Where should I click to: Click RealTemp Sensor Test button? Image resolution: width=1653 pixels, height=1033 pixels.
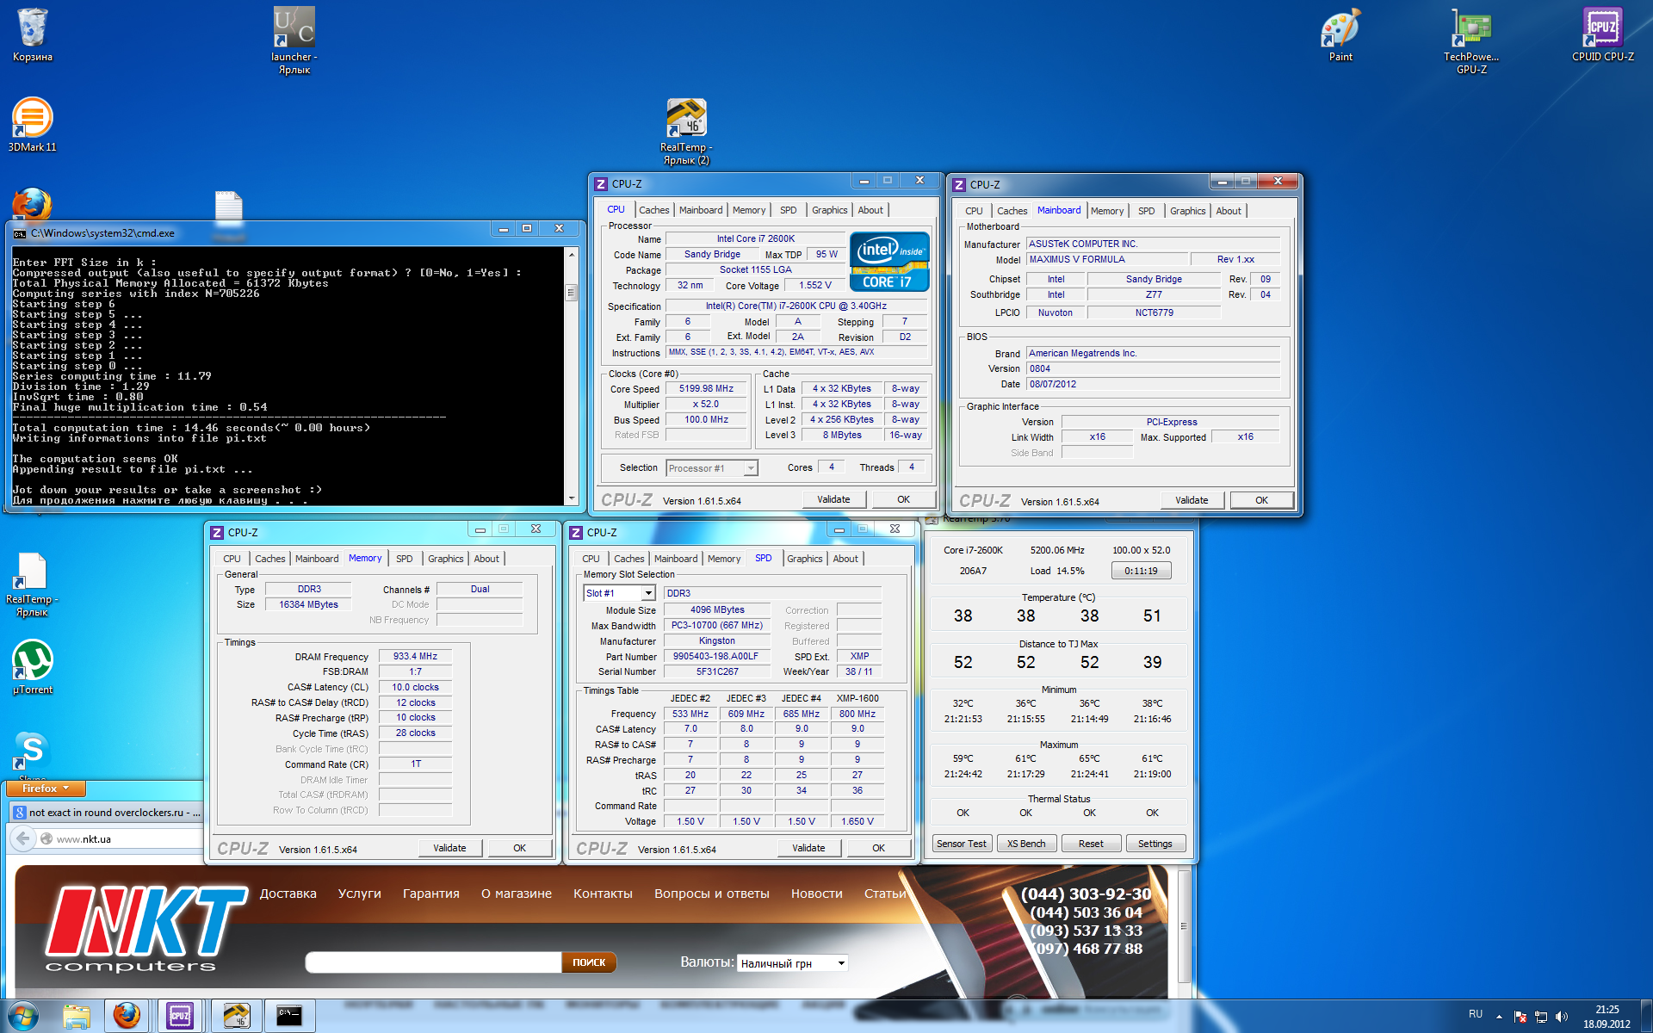[962, 844]
